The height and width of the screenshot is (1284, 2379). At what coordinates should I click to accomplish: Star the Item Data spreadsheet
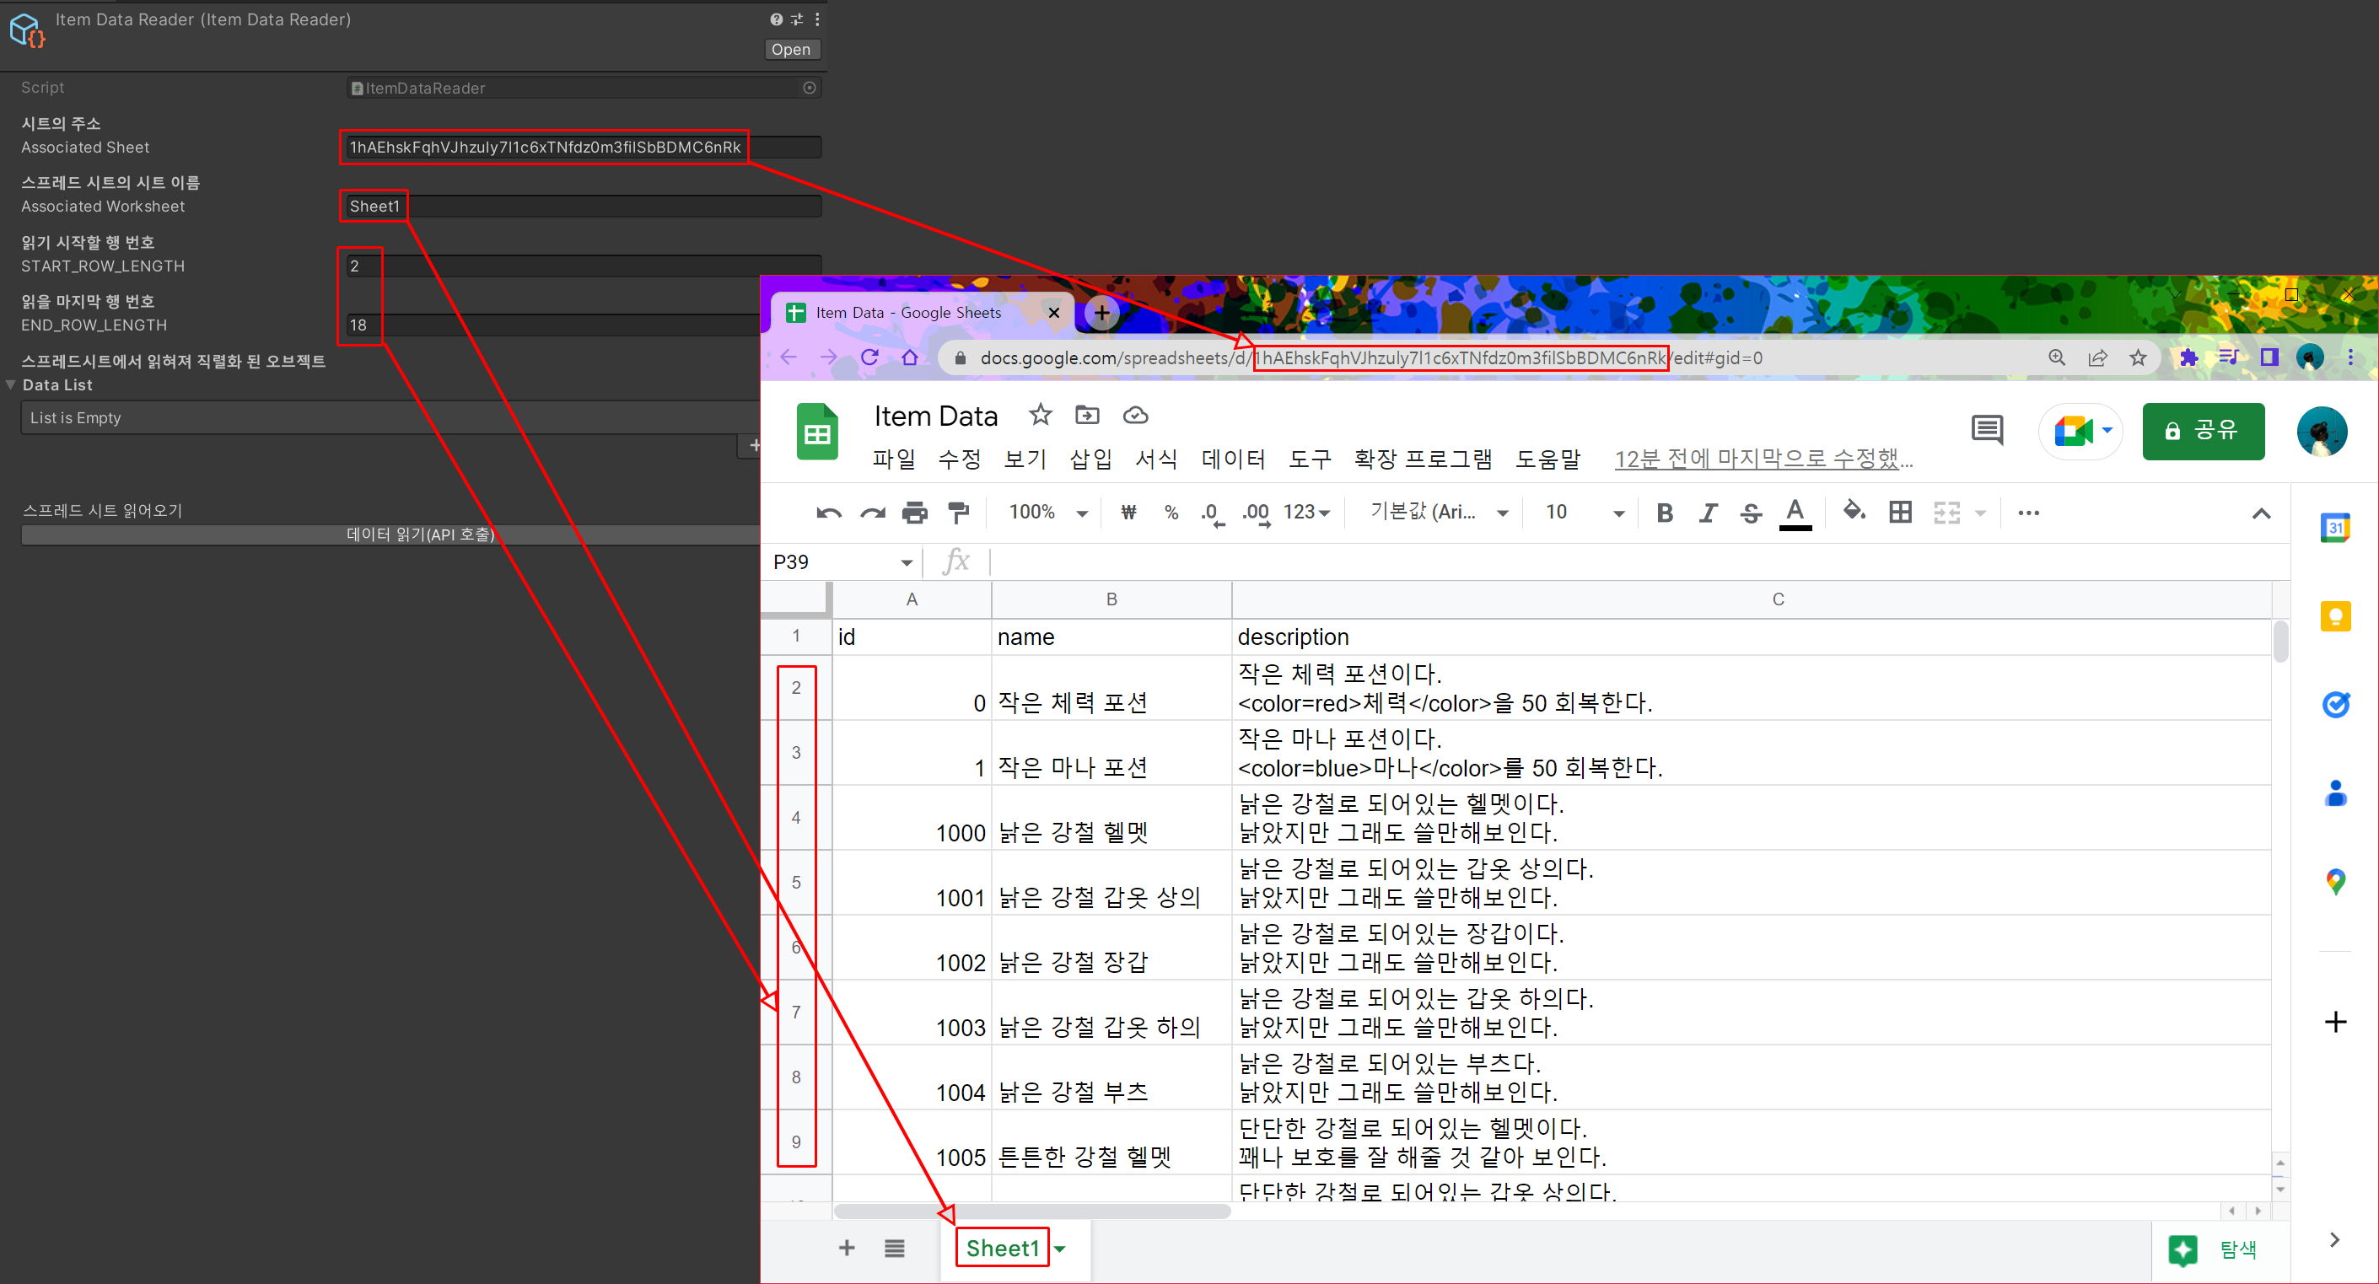pyautogui.click(x=1040, y=416)
